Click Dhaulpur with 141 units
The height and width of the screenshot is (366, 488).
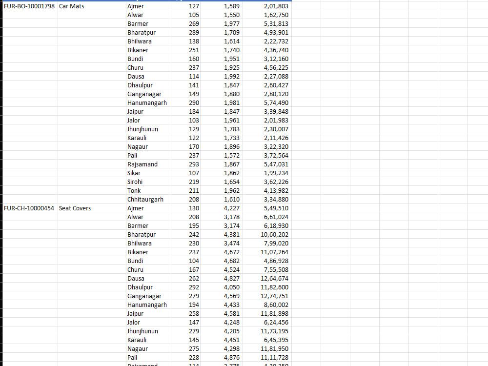point(148,85)
